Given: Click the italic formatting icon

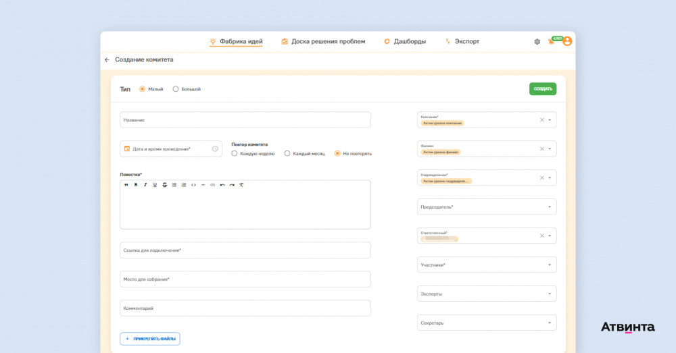Looking at the screenshot, I should [145, 185].
